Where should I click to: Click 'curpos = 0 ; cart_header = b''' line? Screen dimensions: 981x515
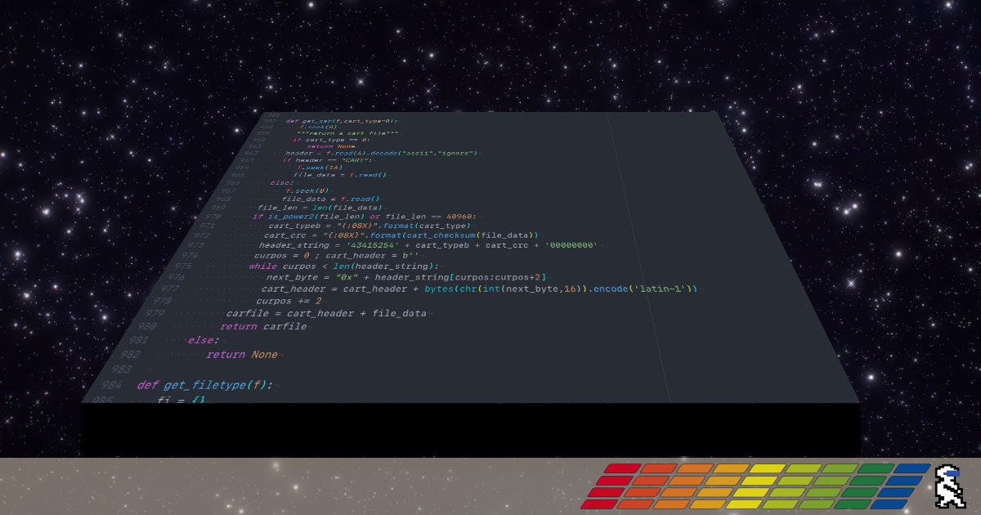(337, 255)
